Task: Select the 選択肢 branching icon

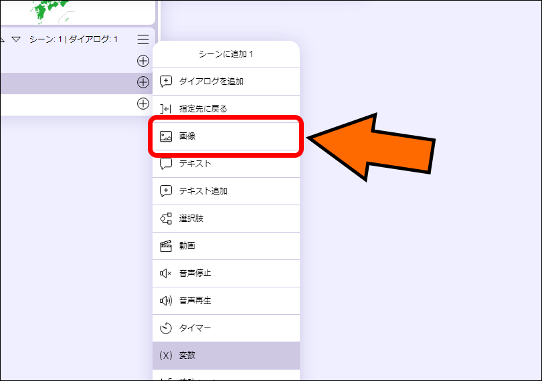Action: [x=166, y=219]
